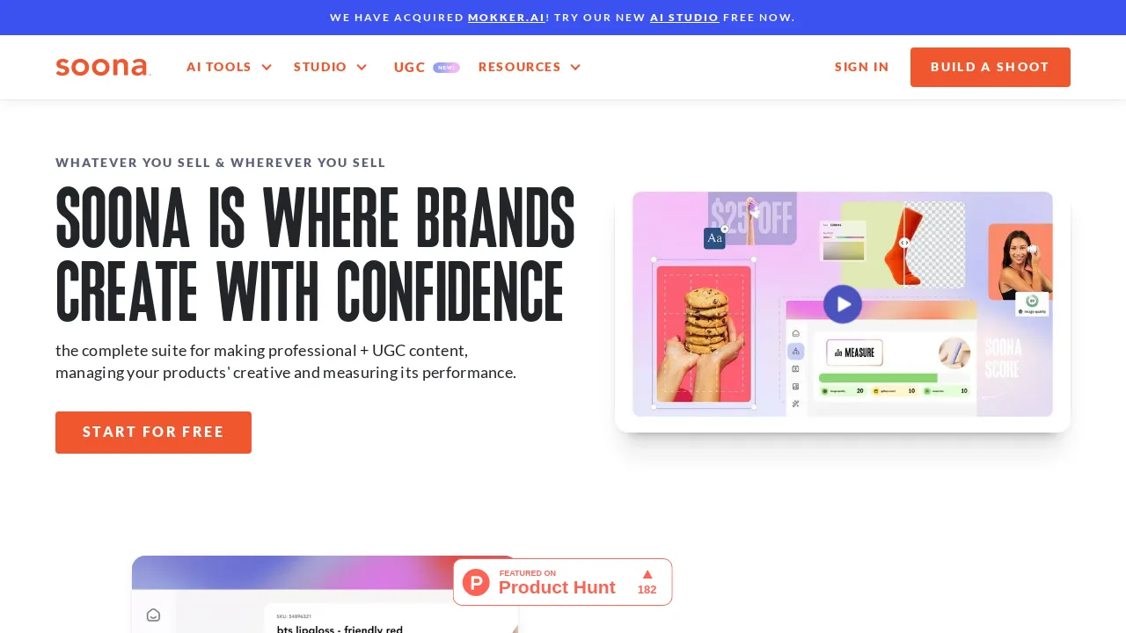The image size is (1126, 633).
Task: Click the sock background-removal slider handle
Action: pos(904,243)
